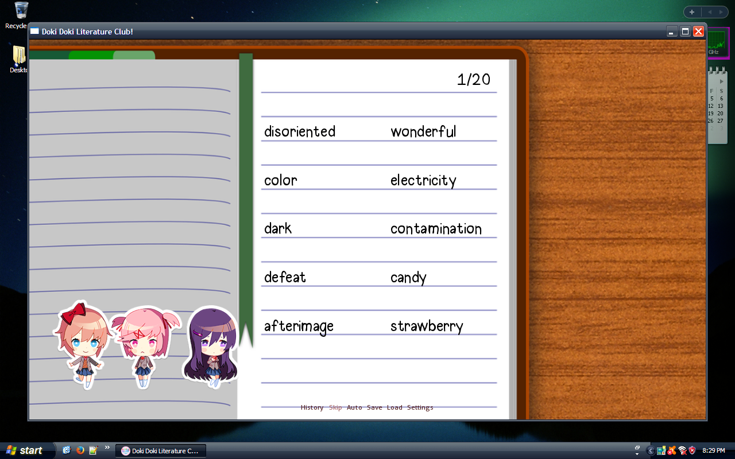Click the 1/20 word counter

[x=474, y=80]
